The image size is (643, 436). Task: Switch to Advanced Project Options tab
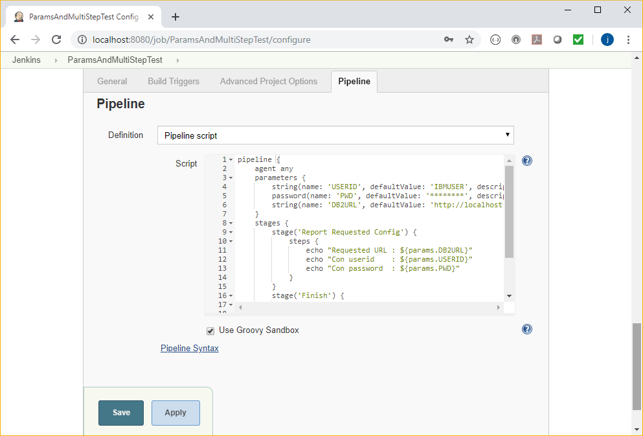[269, 81]
